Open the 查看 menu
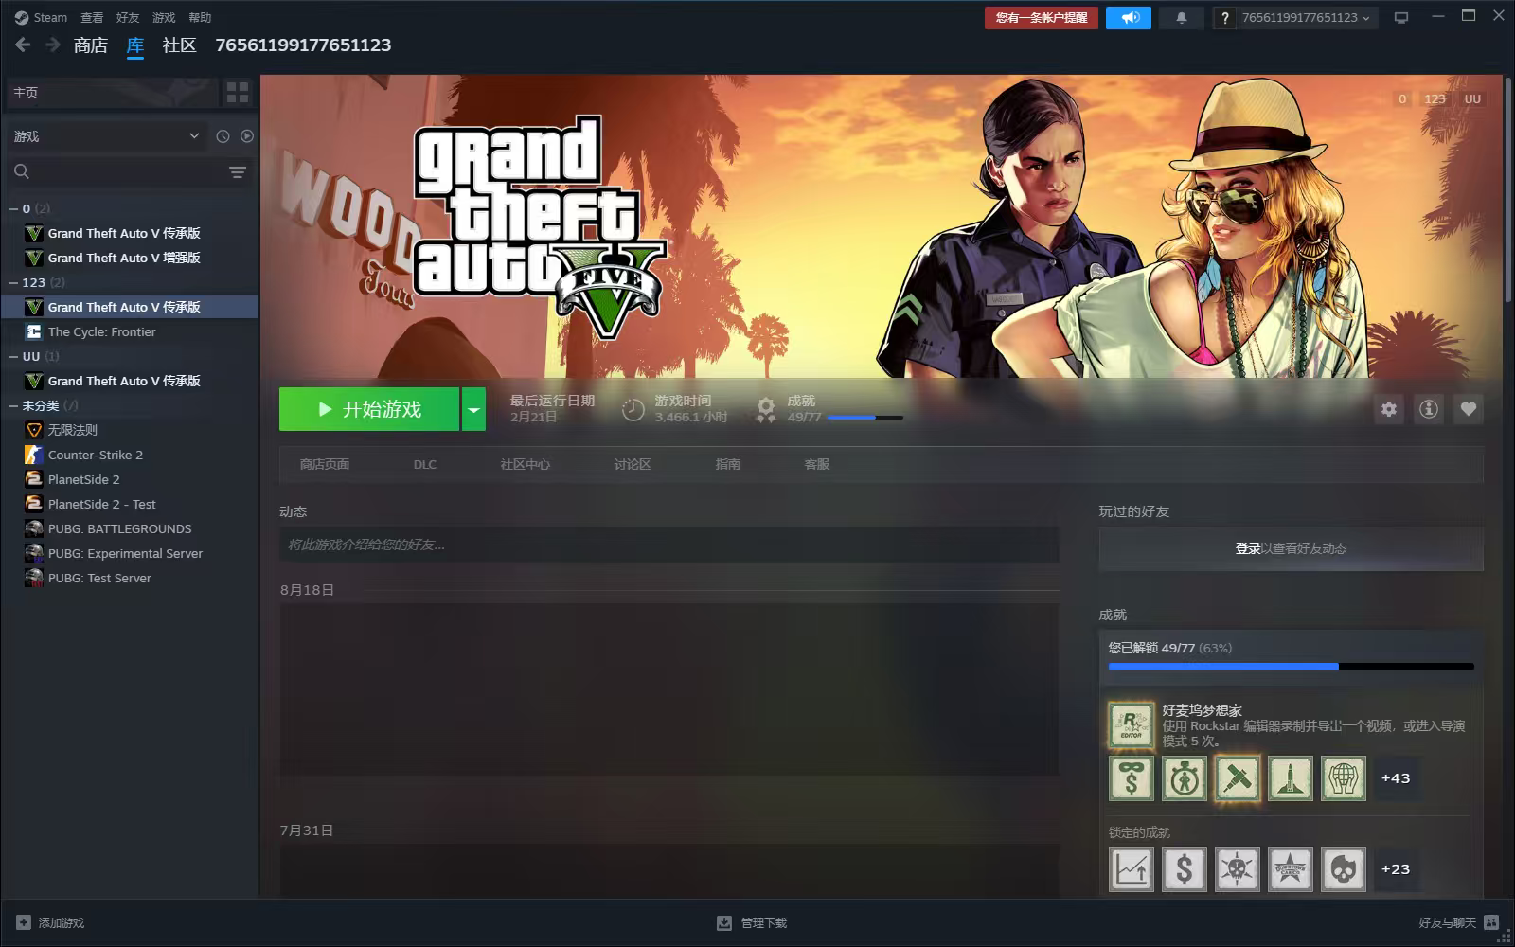This screenshot has height=947, width=1515. tap(92, 17)
